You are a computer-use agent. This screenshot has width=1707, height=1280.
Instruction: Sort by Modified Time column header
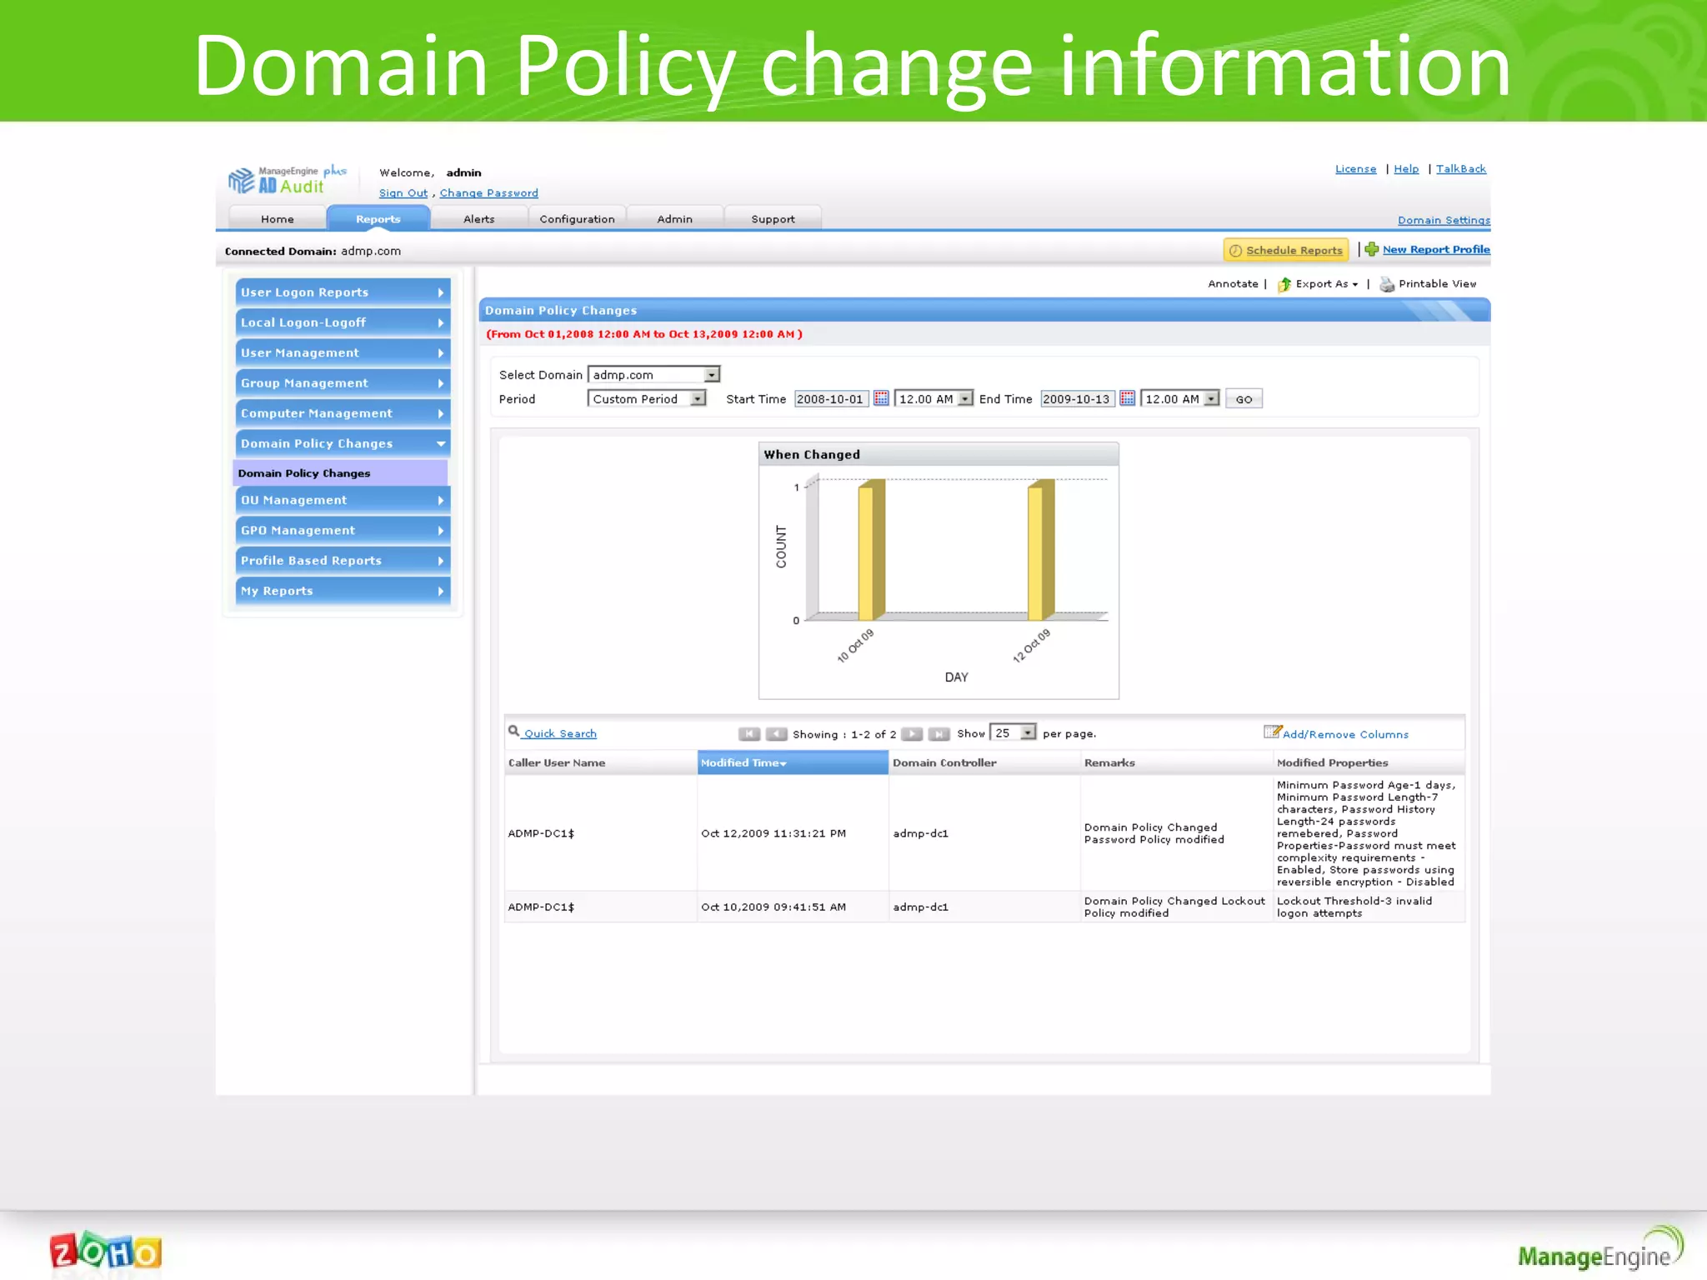[793, 762]
